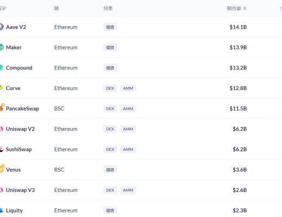Click the AMM tag in SushiSwap row

(x=128, y=149)
